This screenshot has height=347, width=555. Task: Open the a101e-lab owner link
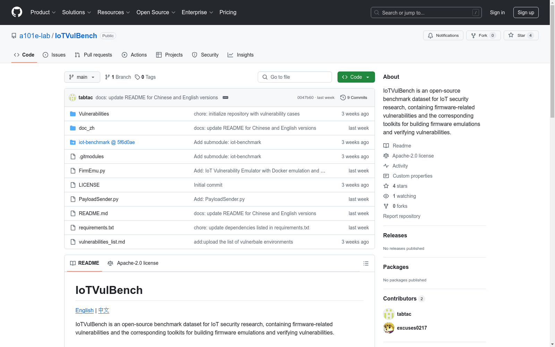pos(35,36)
